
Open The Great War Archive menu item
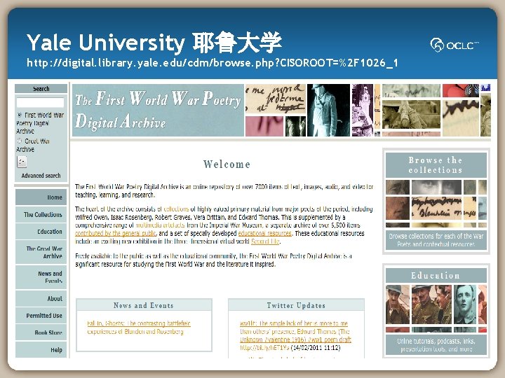(41, 252)
